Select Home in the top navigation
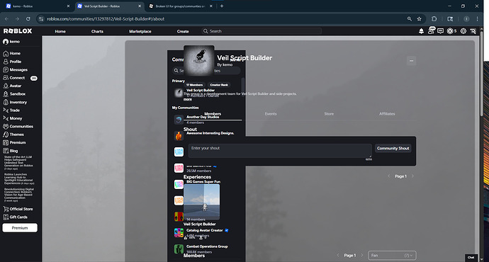 pyautogui.click(x=60, y=31)
